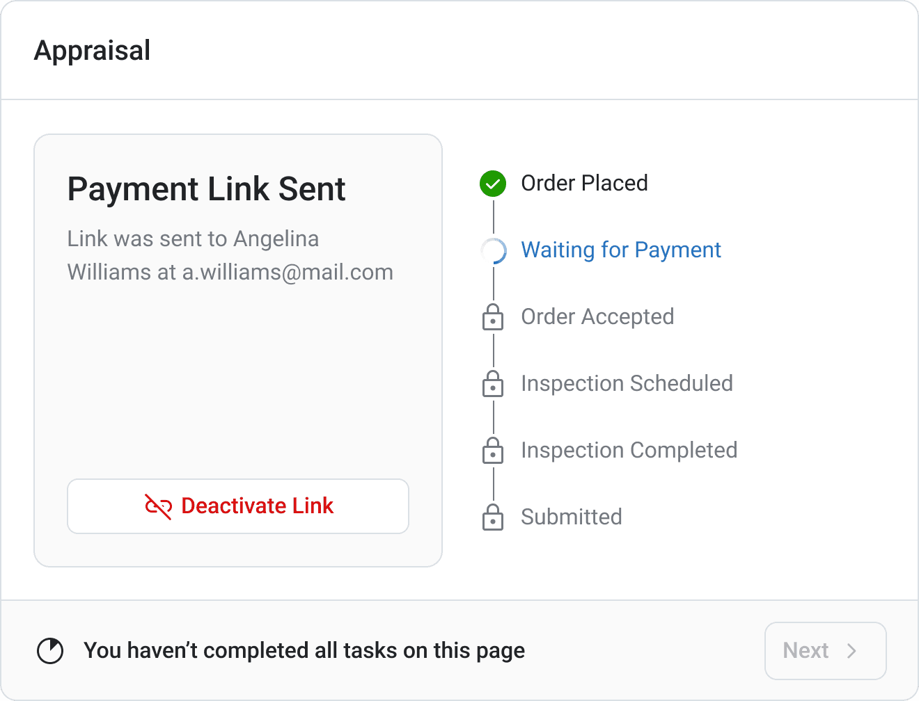Click the Payment Link Sent heading

point(206,189)
